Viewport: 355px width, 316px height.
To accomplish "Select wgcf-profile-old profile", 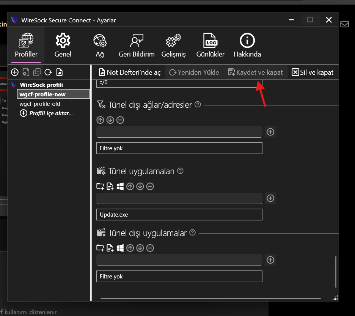I will tap(40, 104).
